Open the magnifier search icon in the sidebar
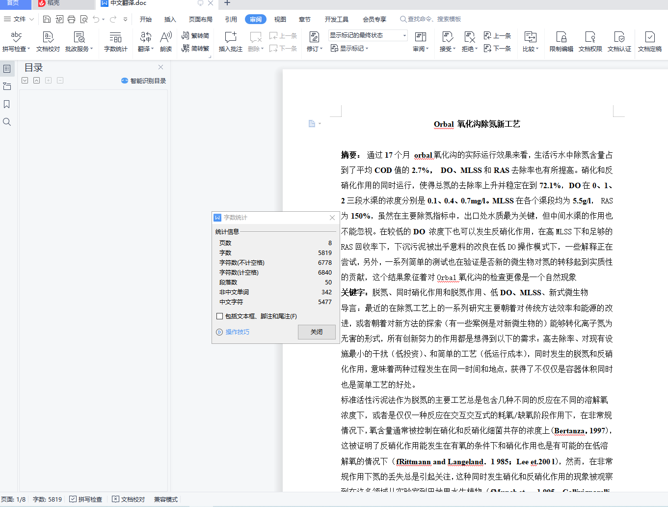 (7, 122)
